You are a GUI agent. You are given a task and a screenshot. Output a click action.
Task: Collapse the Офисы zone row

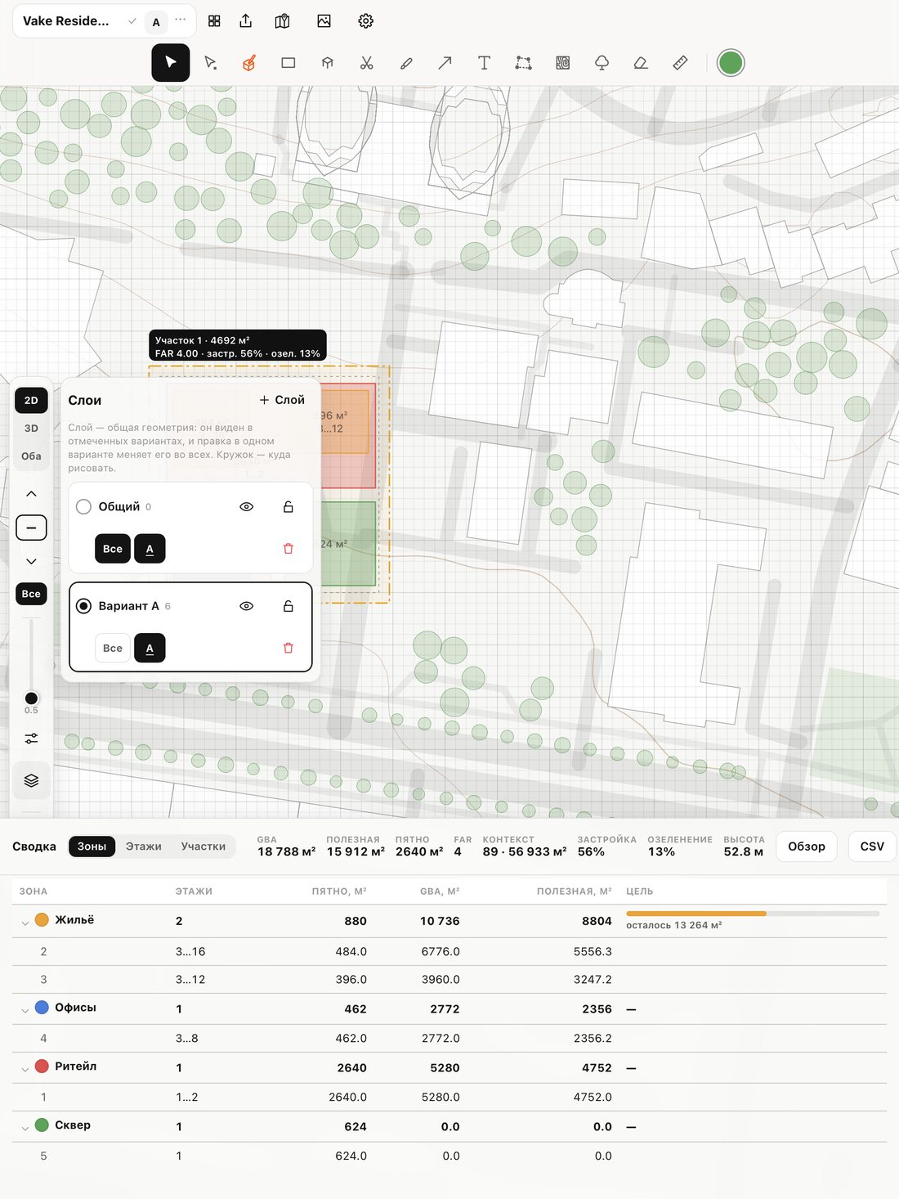coord(25,1010)
